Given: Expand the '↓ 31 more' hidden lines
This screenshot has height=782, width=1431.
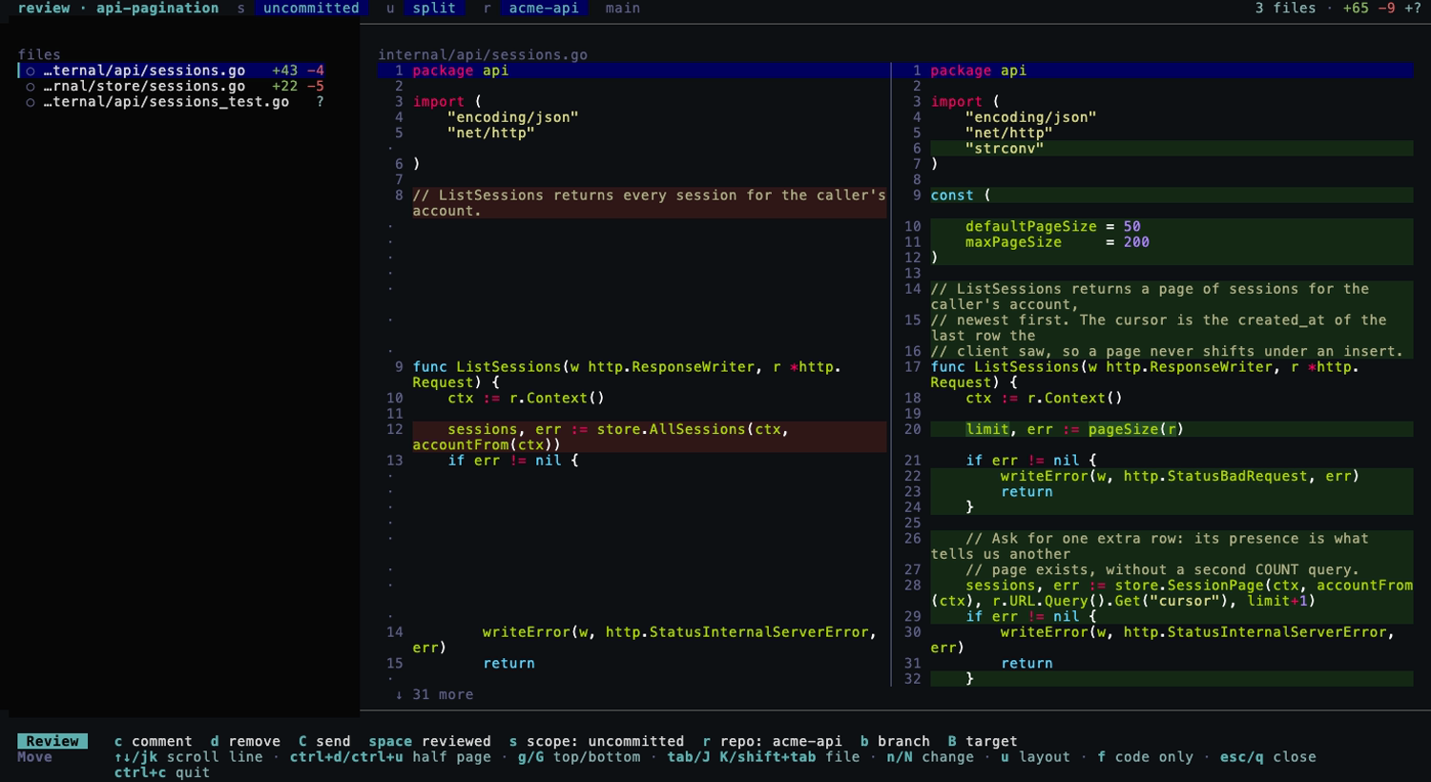Looking at the screenshot, I should pyautogui.click(x=434, y=694).
